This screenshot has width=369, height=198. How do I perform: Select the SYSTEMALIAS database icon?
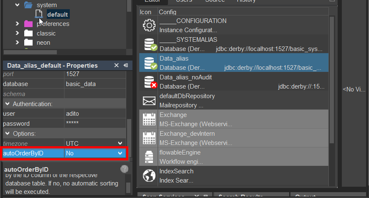tap(149, 44)
